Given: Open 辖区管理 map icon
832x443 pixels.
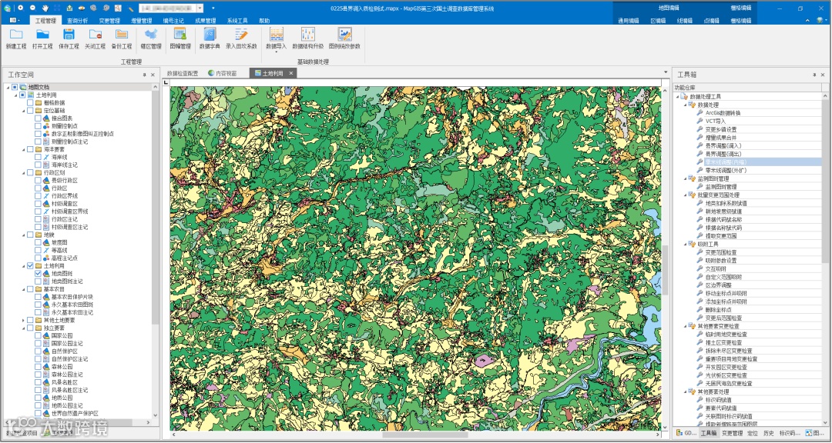Looking at the screenshot, I should click(151, 35).
